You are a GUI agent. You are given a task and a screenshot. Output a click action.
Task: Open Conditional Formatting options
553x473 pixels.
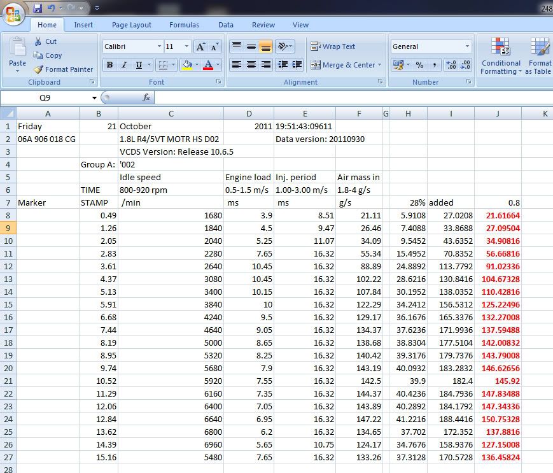[x=501, y=57]
